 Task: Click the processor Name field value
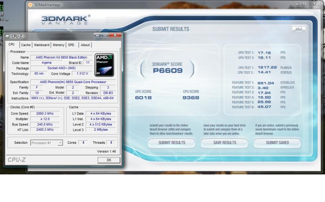point(61,57)
